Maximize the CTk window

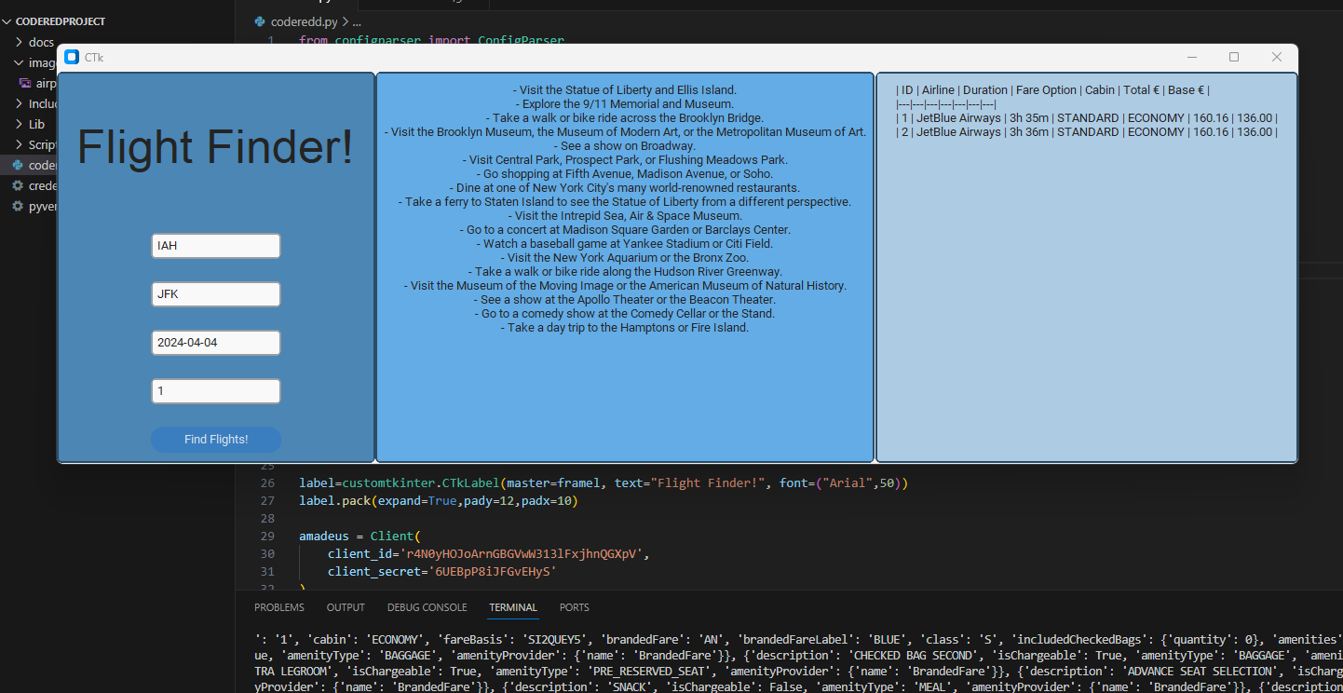pyautogui.click(x=1234, y=57)
